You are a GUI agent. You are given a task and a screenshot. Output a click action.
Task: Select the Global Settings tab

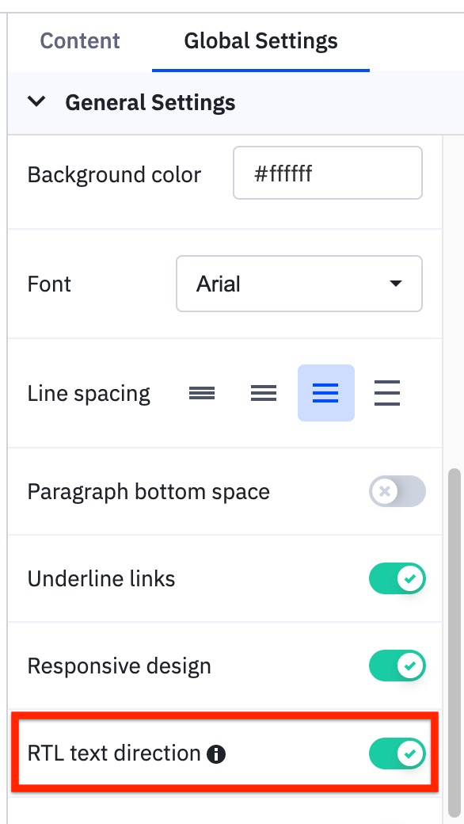coord(261,41)
